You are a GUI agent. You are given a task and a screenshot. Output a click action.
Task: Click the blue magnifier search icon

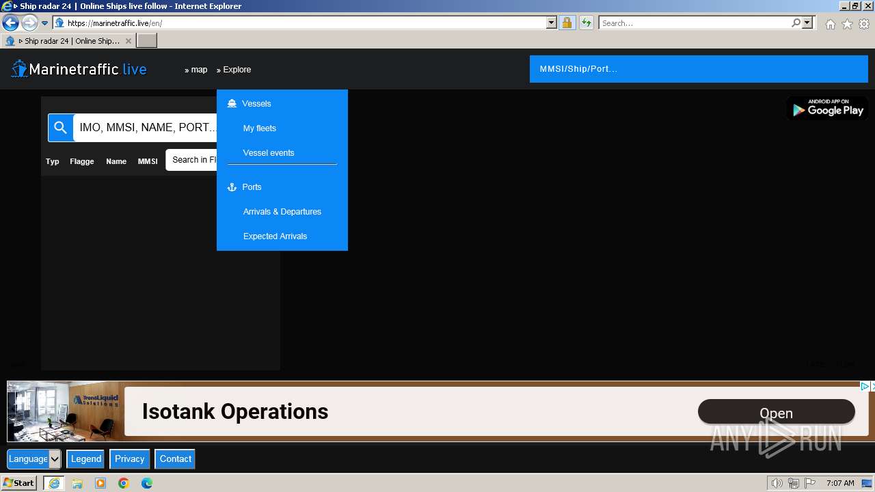tap(60, 128)
